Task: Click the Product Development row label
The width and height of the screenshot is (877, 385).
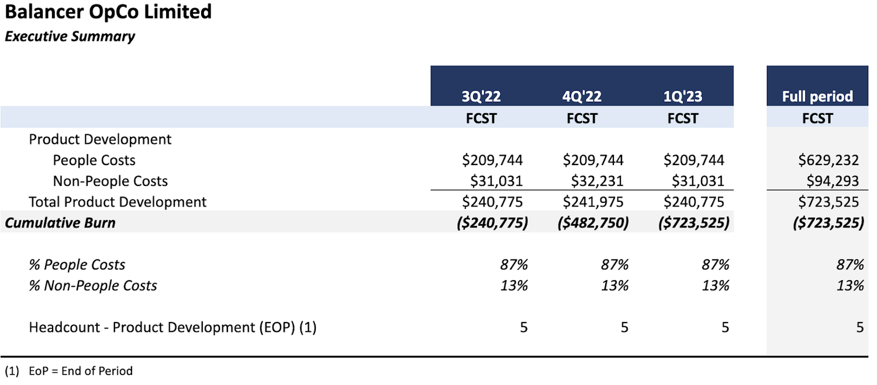Action: point(100,139)
